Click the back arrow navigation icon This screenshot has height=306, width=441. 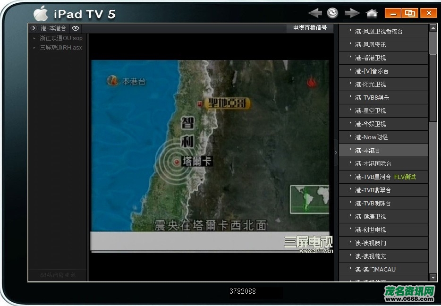coord(315,13)
